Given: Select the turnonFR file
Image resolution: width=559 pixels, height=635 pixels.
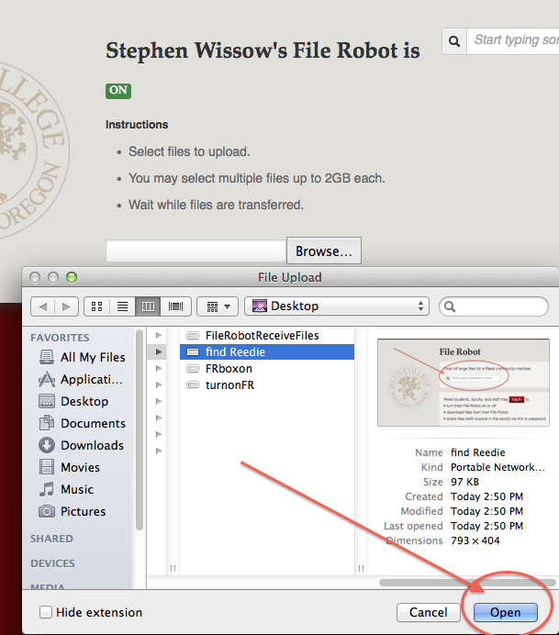Looking at the screenshot, I should point(229,384).
